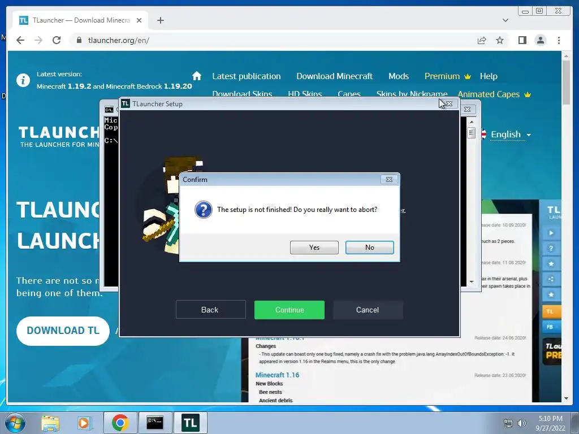
Task: Open the English language dropdown
Action: 511,134
